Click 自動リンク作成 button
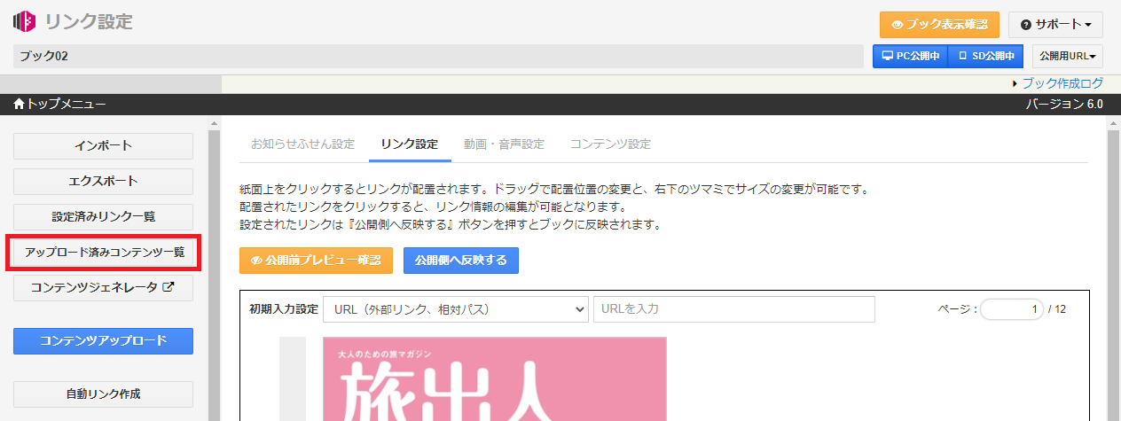 (103, 394)
